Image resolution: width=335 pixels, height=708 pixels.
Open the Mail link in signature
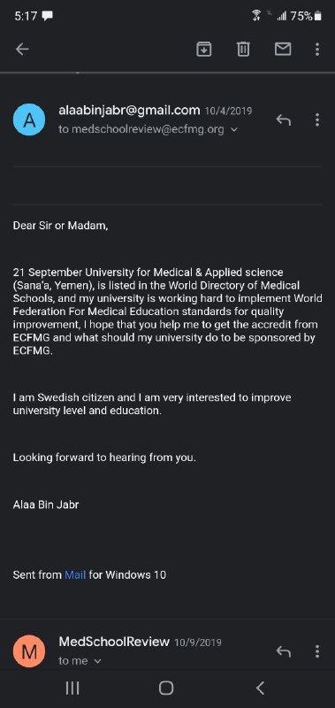(x=75, y=574)
